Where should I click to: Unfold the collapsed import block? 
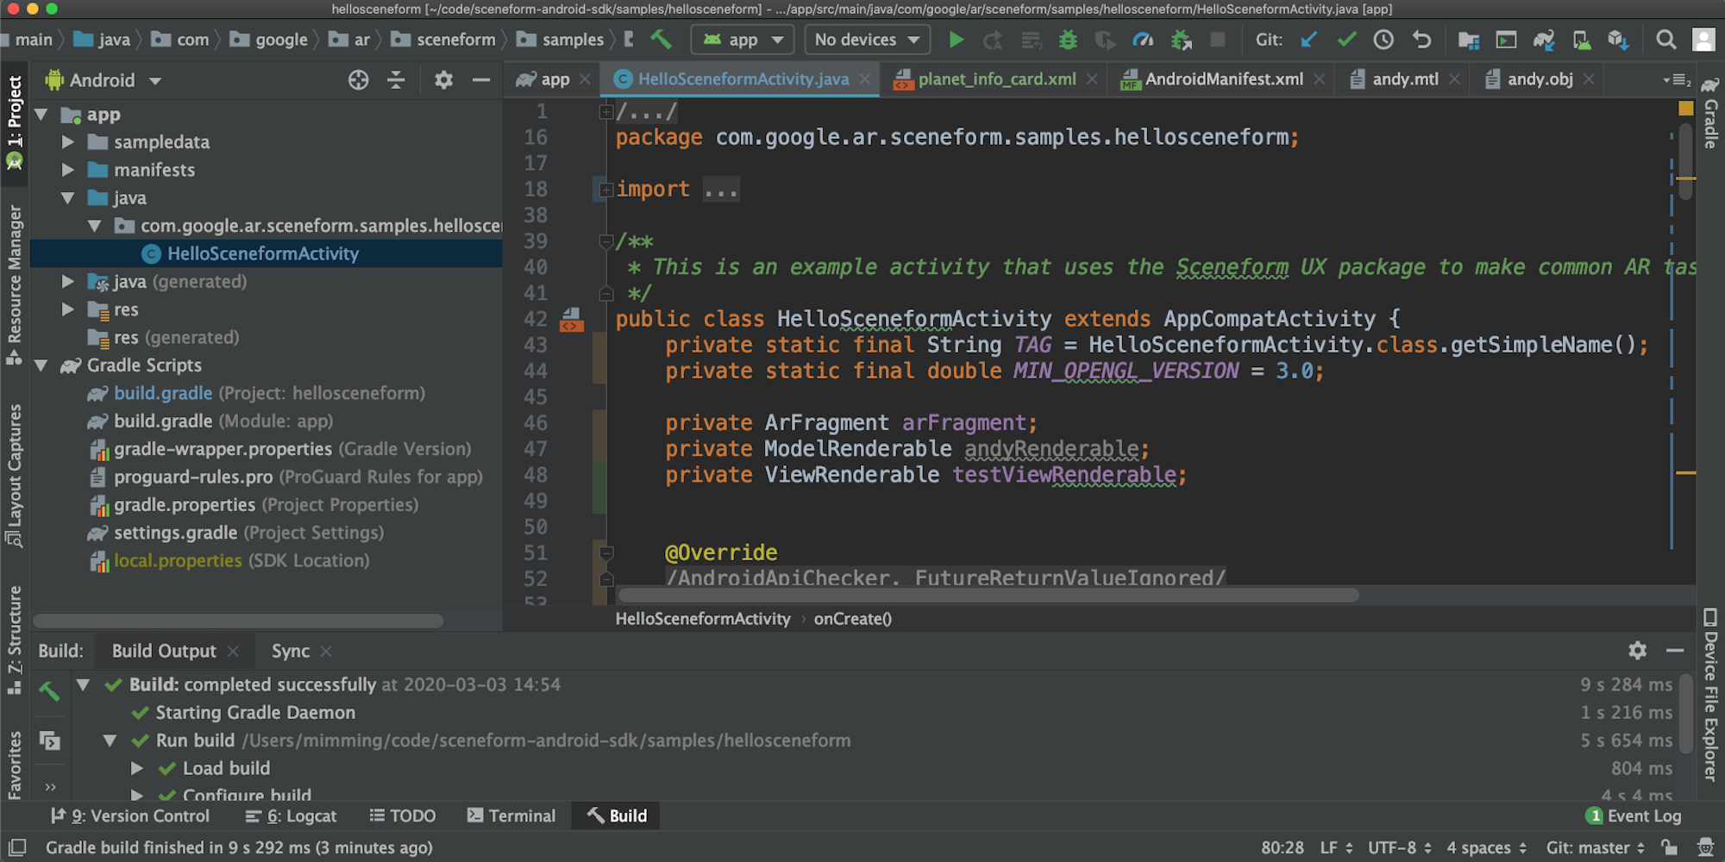tap(606, 190)
